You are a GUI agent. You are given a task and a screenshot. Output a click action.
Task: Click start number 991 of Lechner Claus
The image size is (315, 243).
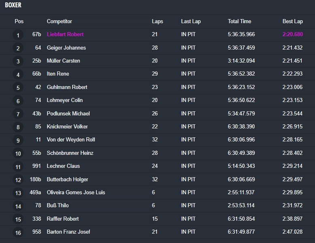coord(36,166)
